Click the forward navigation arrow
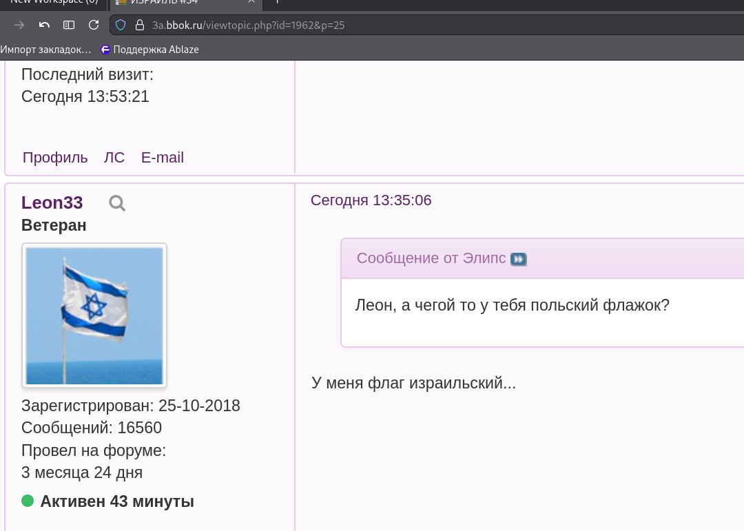 click(x=19, y=25)
